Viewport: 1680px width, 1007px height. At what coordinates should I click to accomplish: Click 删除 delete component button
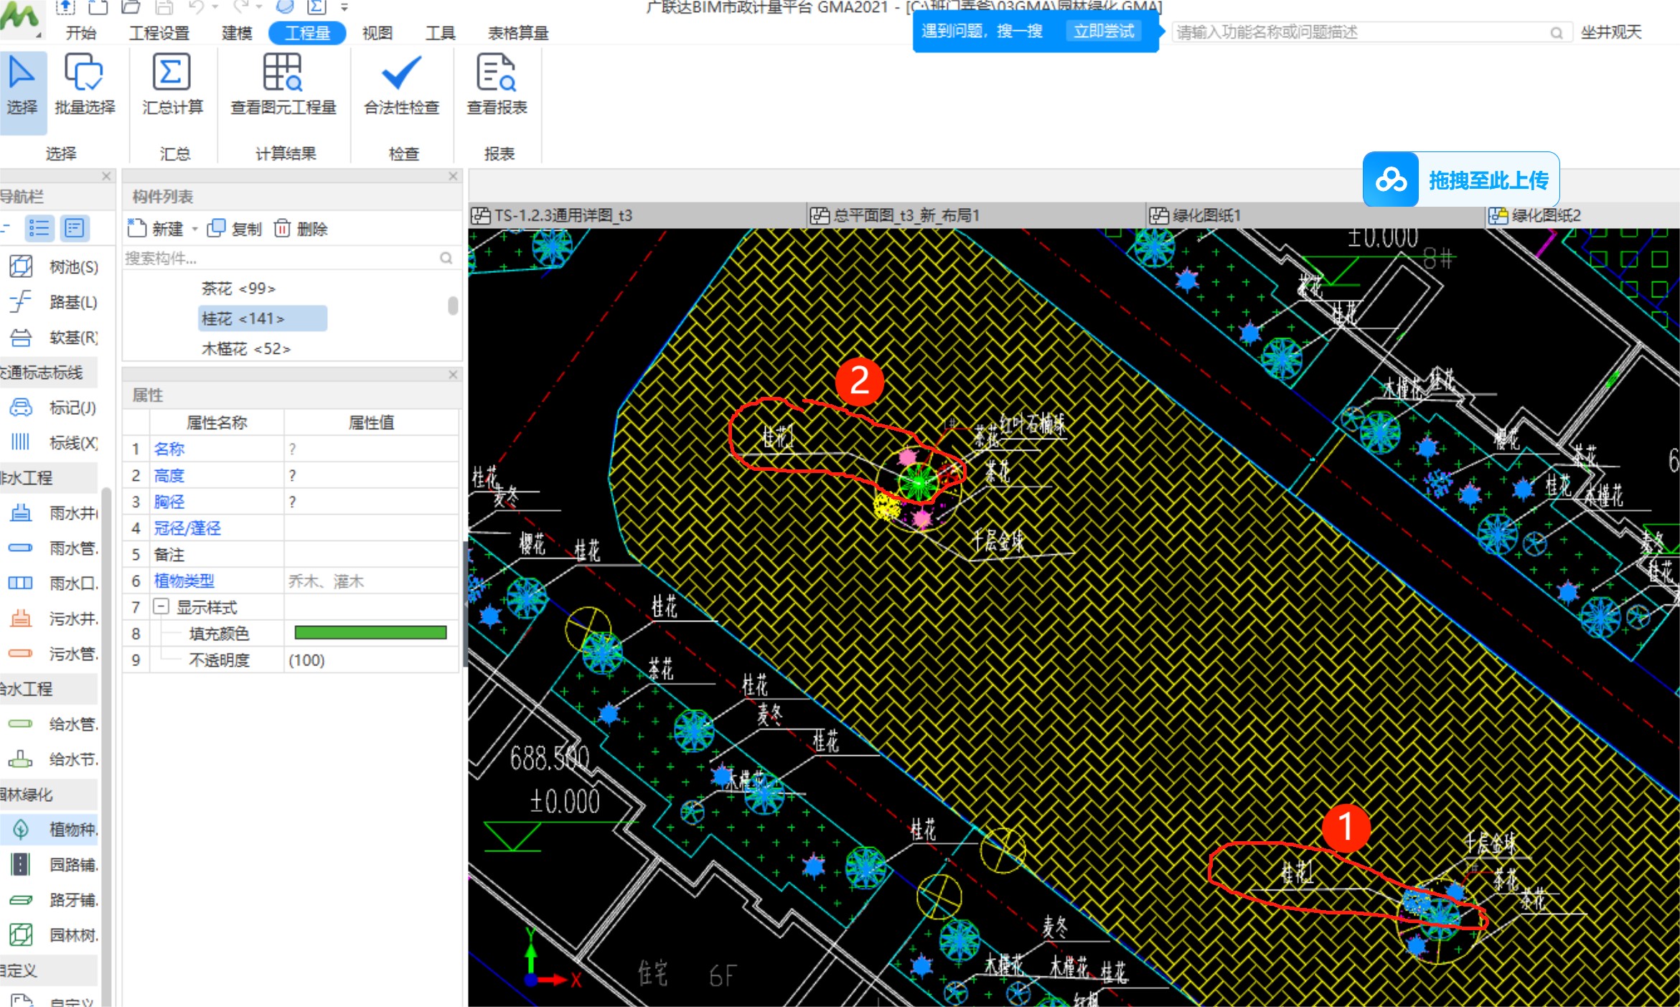(x=301, y=228)
